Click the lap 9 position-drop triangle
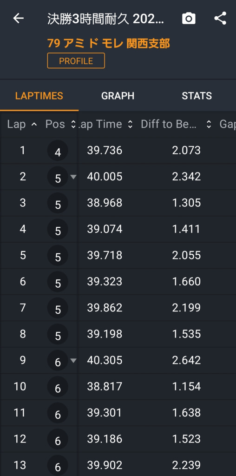The height and width of the screenshot is (476, 236). tap(73, 360)
